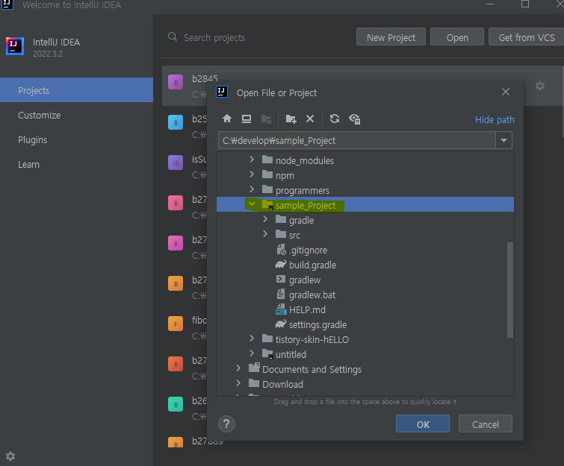564x466 pixels.
Task: Select the sample_Project folder row
Action: [365, 204]
